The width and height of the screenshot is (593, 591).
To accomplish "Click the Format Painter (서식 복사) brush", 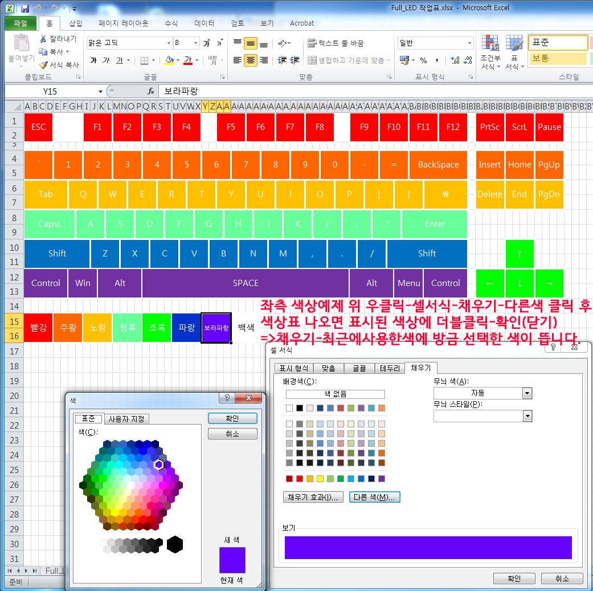I will coord(43,65).
